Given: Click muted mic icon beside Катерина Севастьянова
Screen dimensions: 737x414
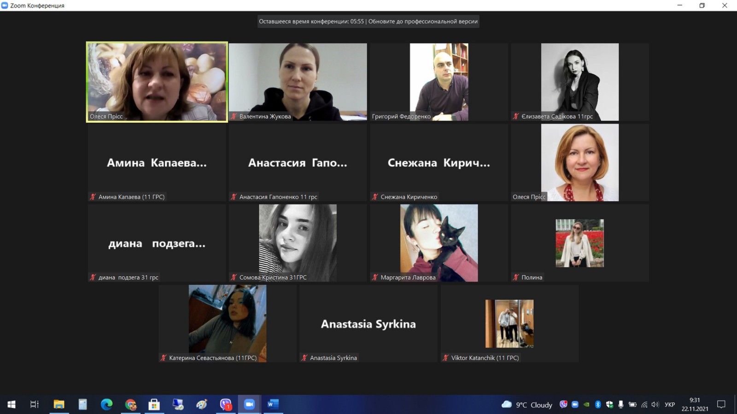Looking at the screenshot, I should point(164,358).
